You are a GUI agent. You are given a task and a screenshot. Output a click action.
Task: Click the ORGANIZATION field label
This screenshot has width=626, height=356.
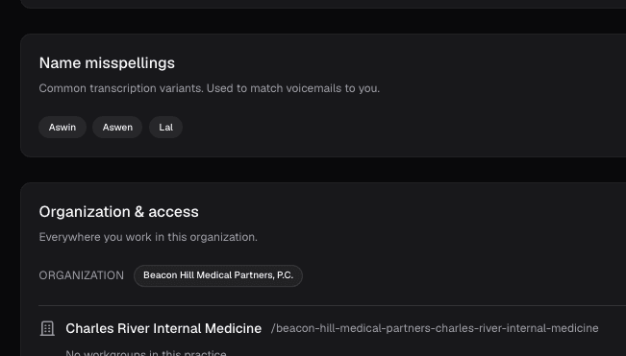click(x=82, y=275)
